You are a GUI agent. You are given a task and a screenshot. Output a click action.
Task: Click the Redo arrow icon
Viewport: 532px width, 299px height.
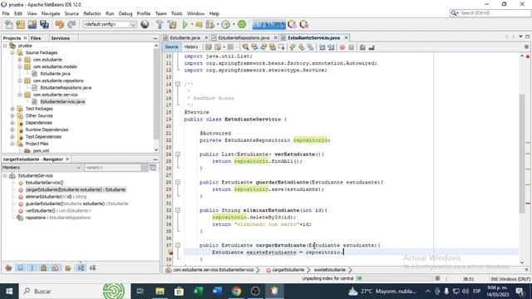pyautogui.click(x=71, y=24)
